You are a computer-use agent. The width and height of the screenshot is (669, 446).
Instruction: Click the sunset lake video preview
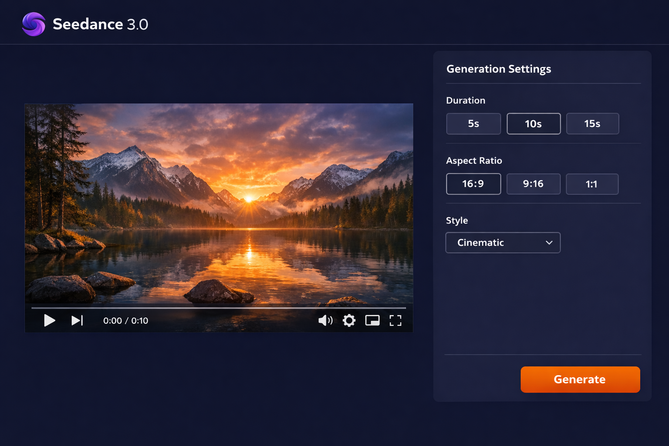click(x=219, y=200)
